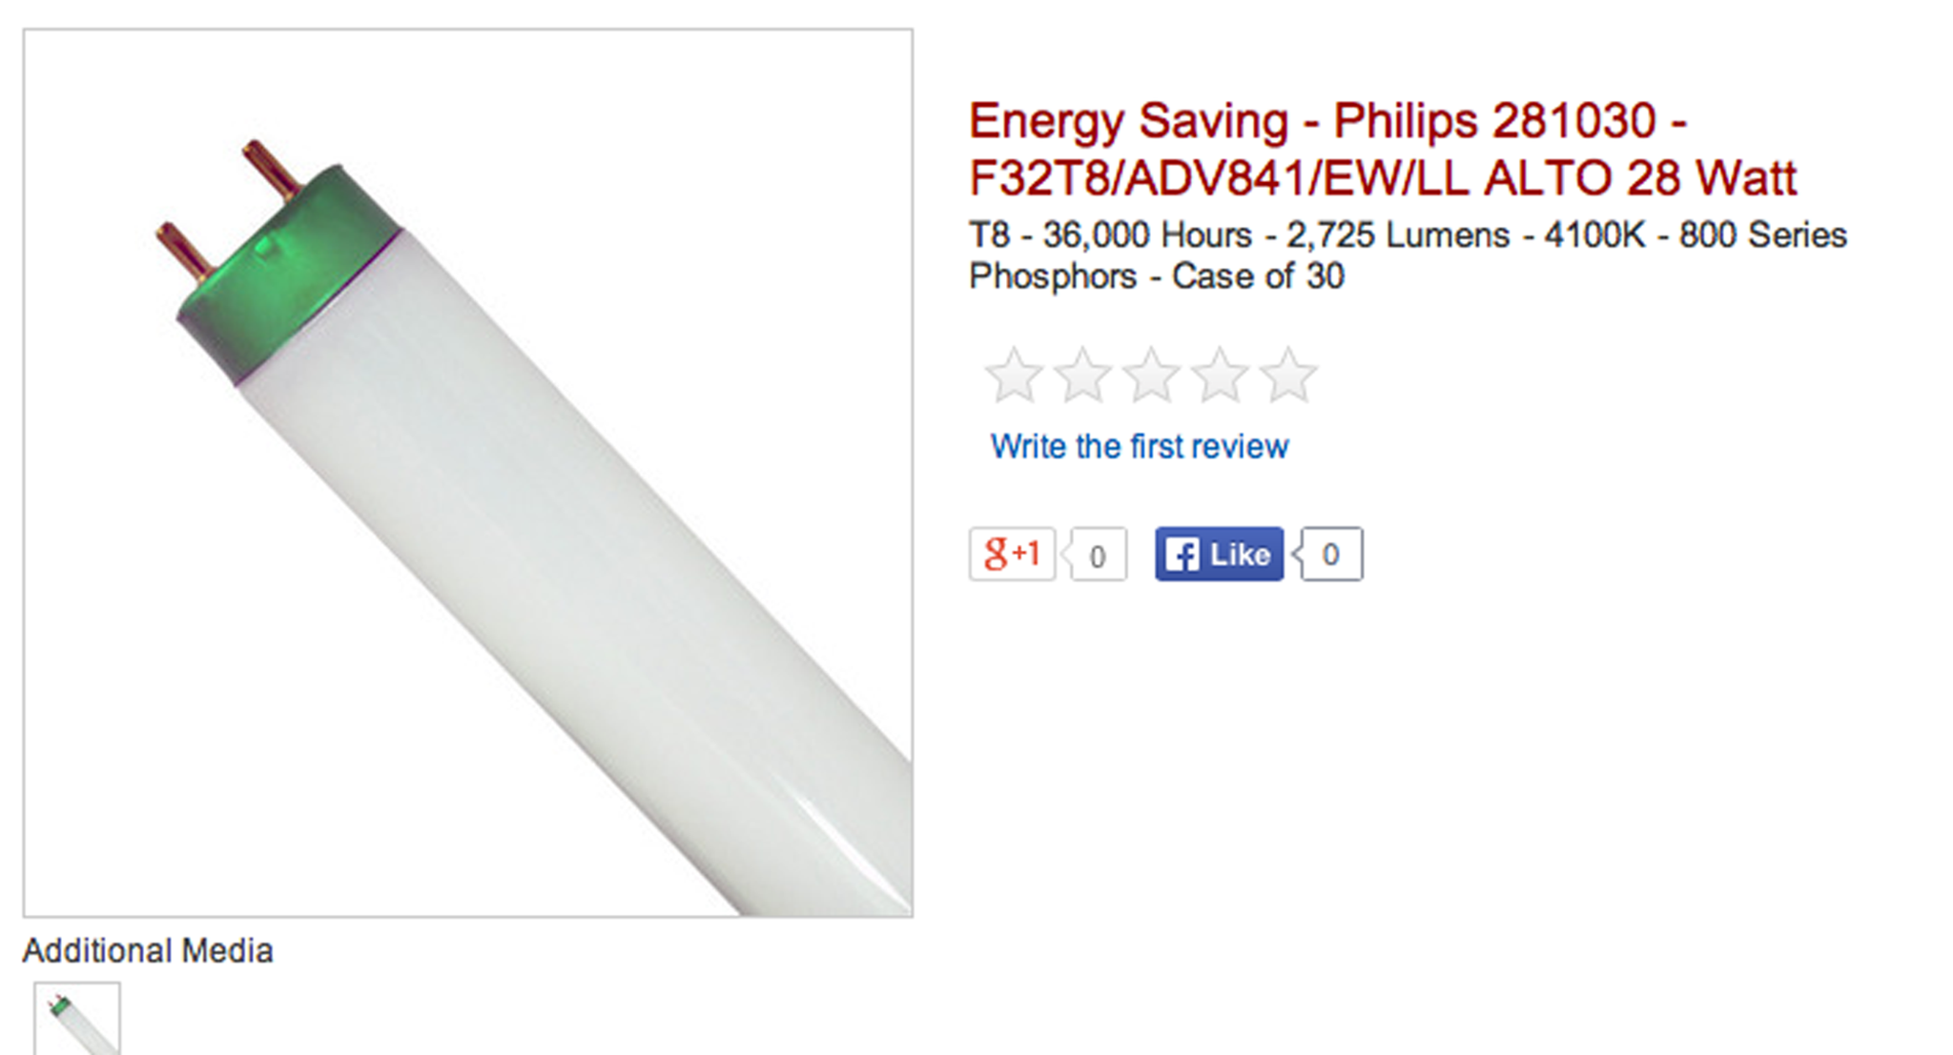Click the first rating star
The height and width of the screenshot is (1055, 1953).
pos(1014,375)
